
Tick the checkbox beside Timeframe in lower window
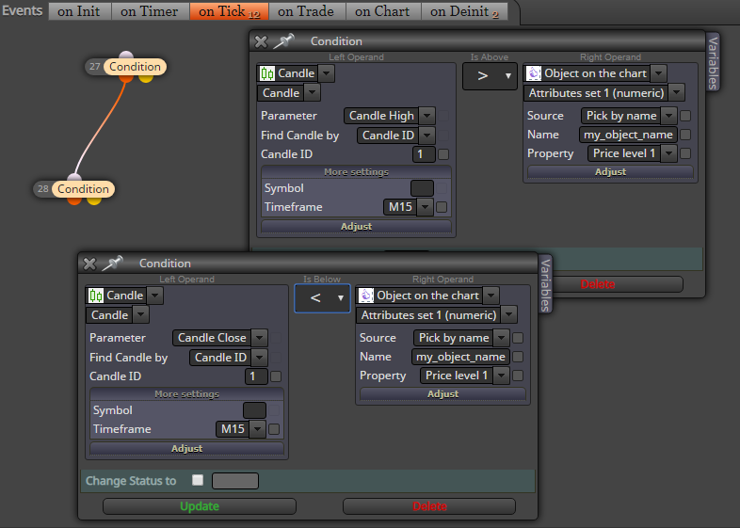pos(274,429)
